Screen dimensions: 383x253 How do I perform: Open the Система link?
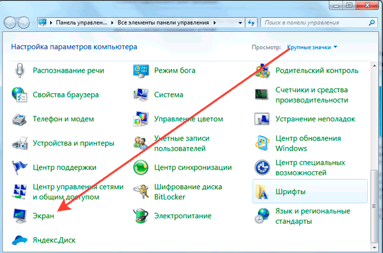(168, 94)
